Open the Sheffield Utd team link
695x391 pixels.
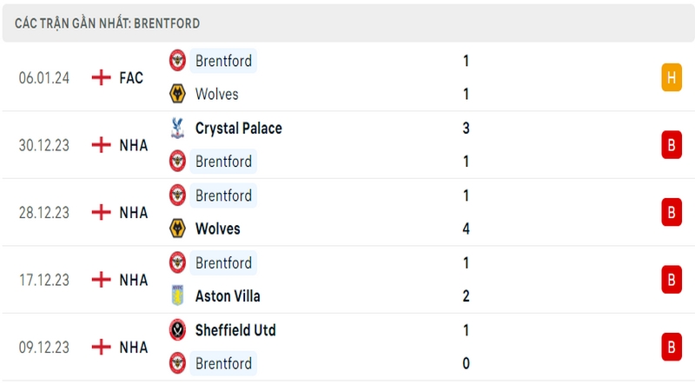click(235, 330)
